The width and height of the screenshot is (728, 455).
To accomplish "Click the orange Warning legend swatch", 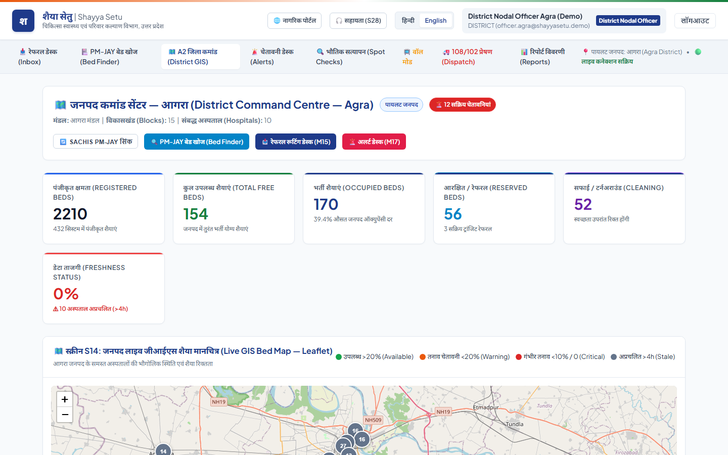I will pos(423,357).
